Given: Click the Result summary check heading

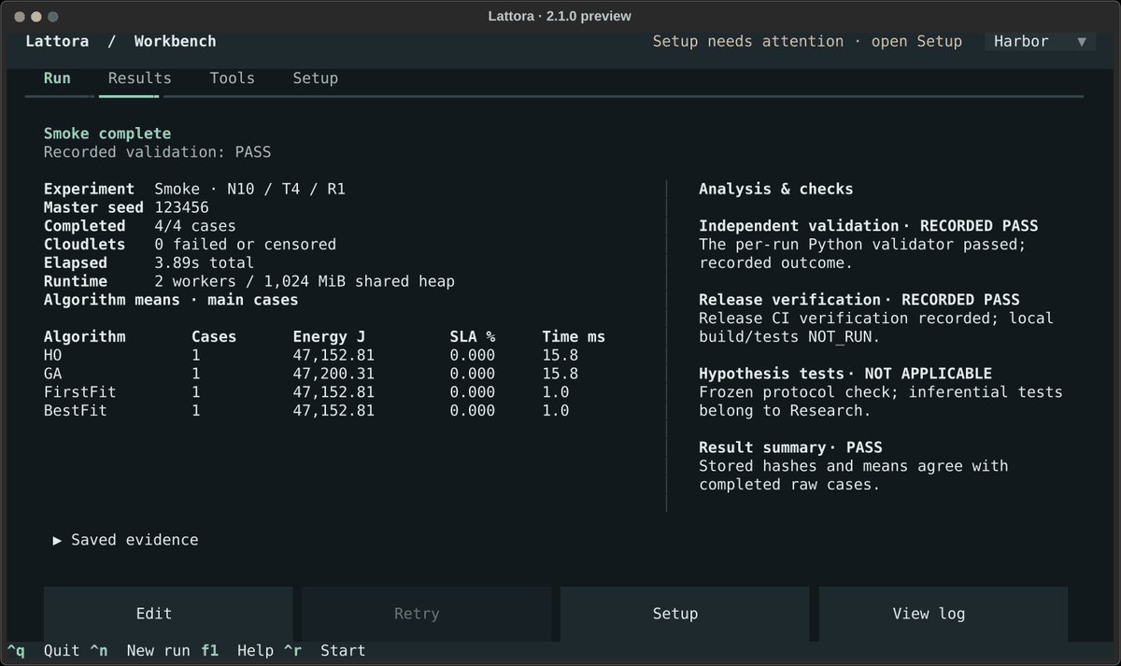Looking at the screenshot, I should coord(790,447).
